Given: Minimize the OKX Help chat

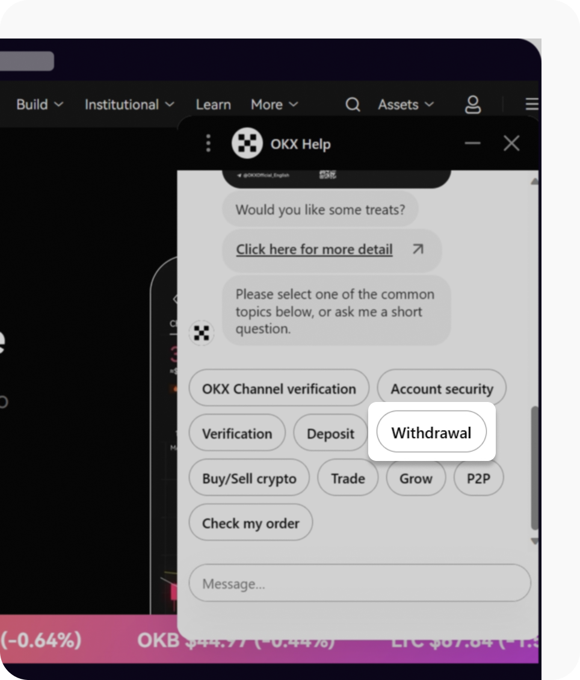Looking at the screenshot, I should [472, 143].
